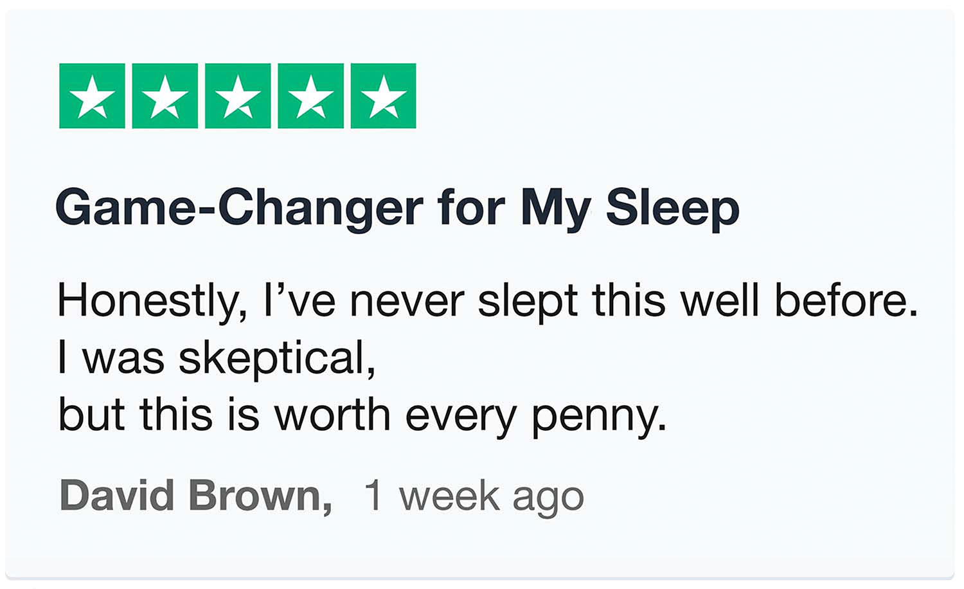
Task: Open reviewer David Brown's profile name
Action: click(x=195, y=496)
